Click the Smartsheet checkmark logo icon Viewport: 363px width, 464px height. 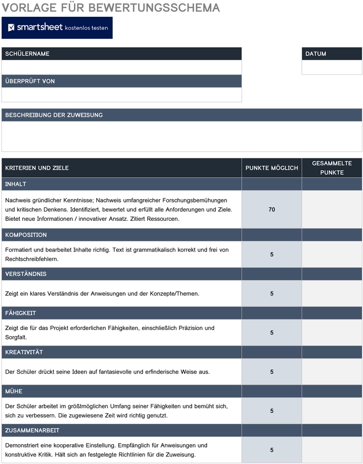tap(11, 27)
